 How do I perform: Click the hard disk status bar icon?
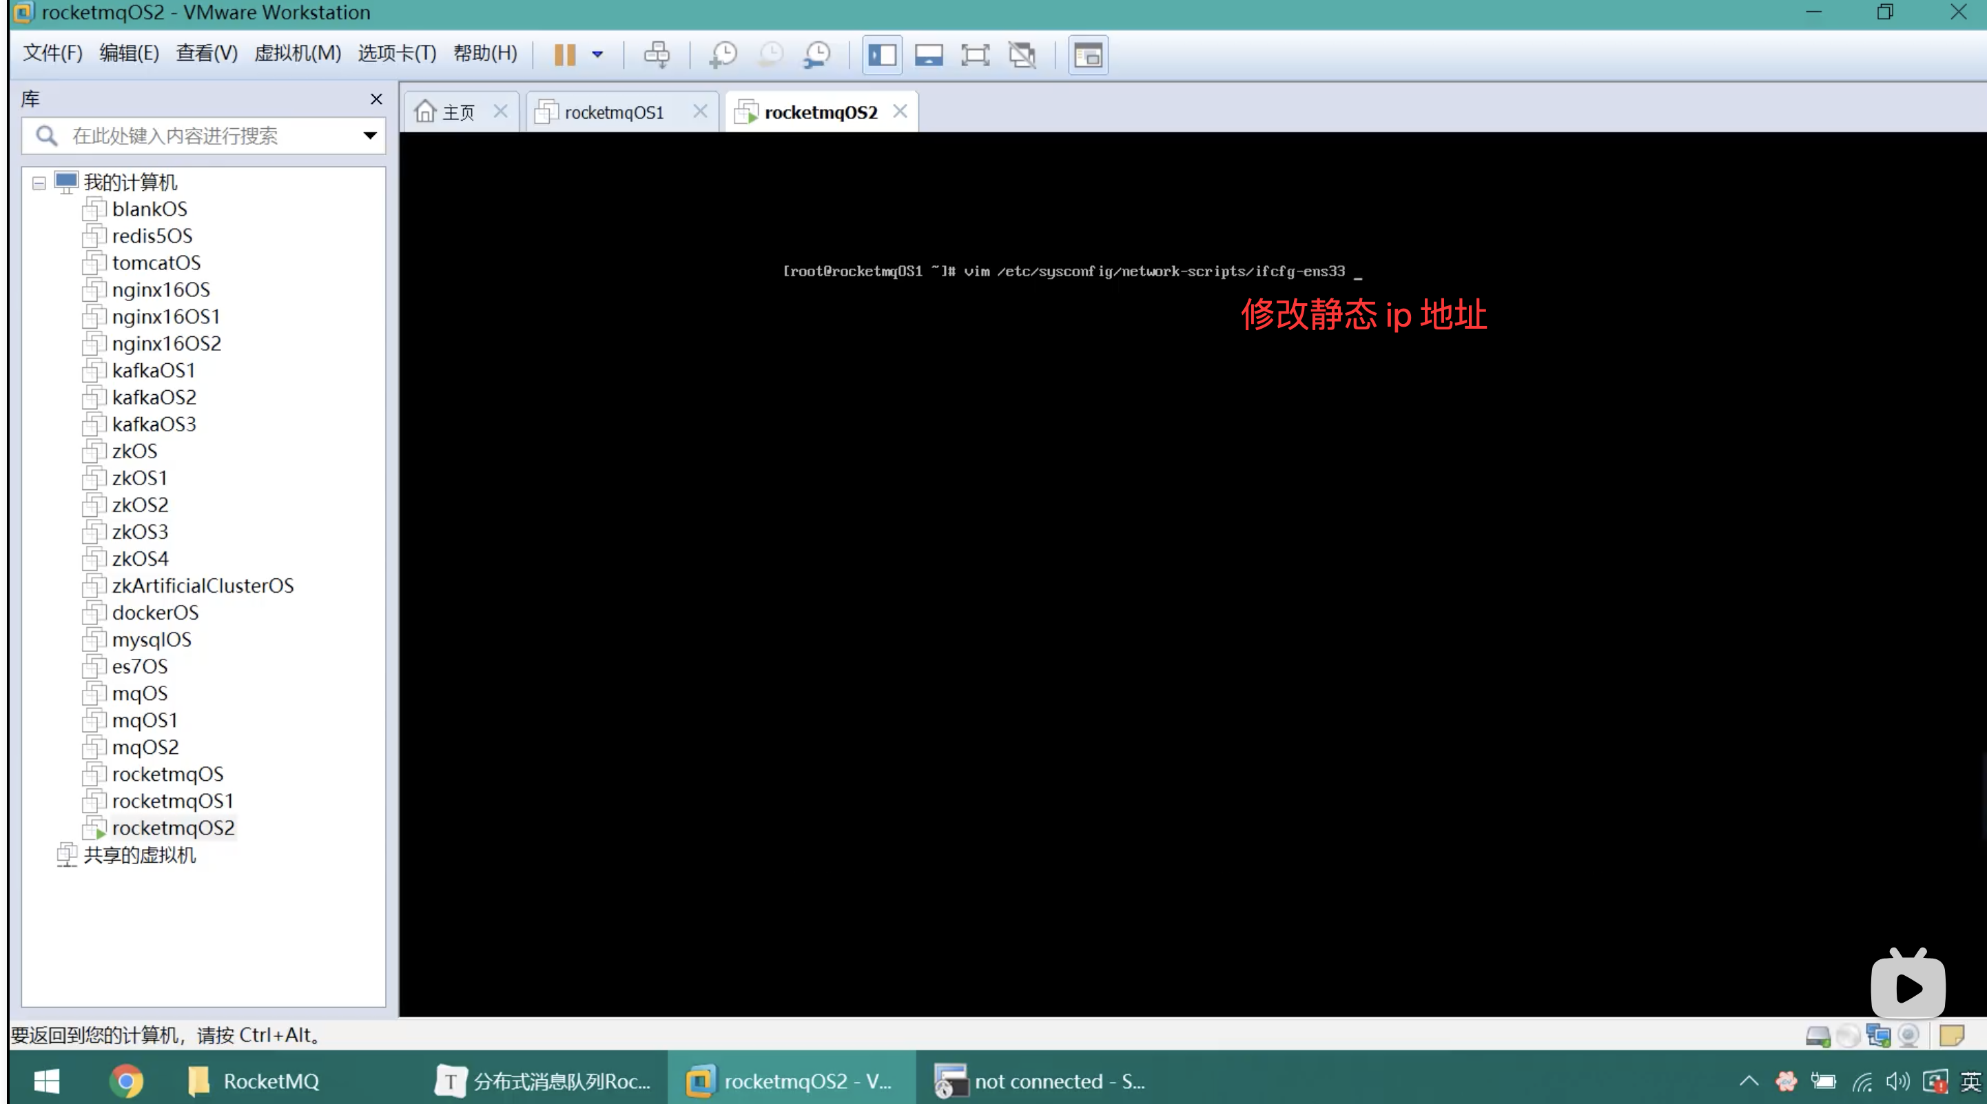(1817, 1035)
